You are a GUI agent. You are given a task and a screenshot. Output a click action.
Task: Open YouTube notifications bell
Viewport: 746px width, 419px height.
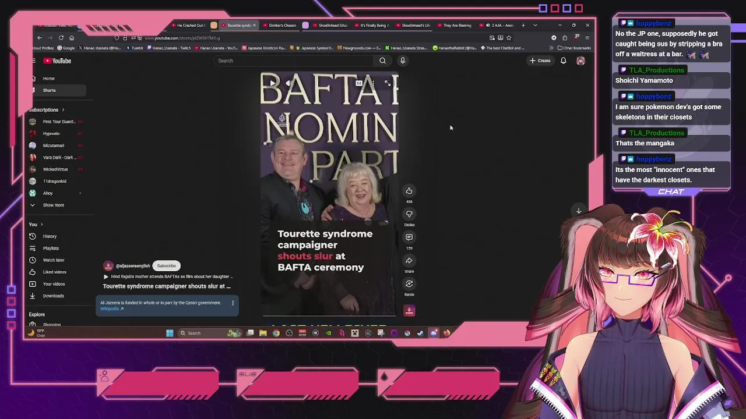(x=563, y=61)
